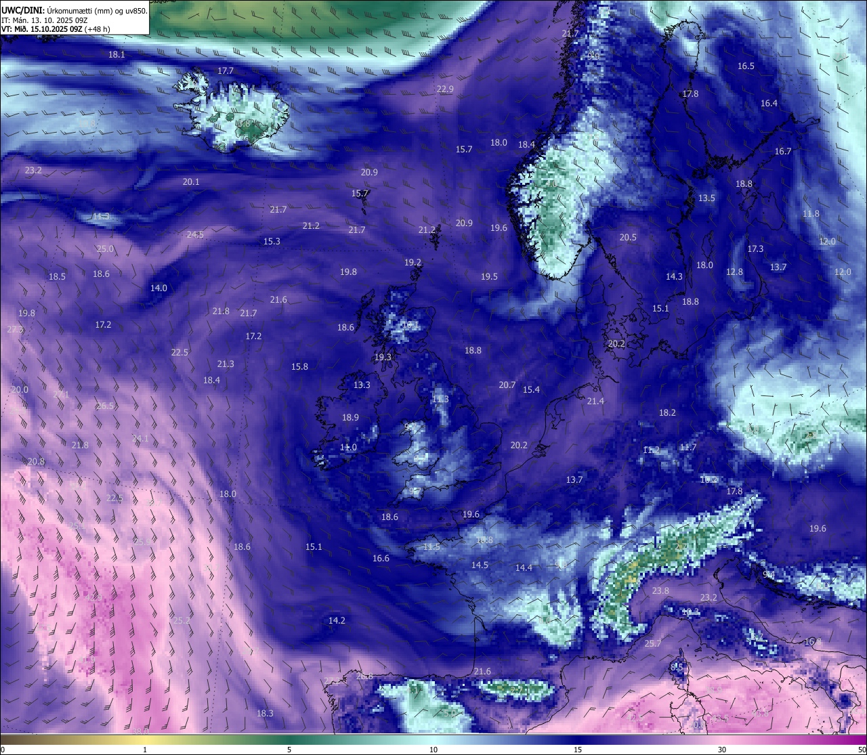This screenshot has width=867, height=755.
Task: Click the value 18.5 map label
Action: [57, 276]
